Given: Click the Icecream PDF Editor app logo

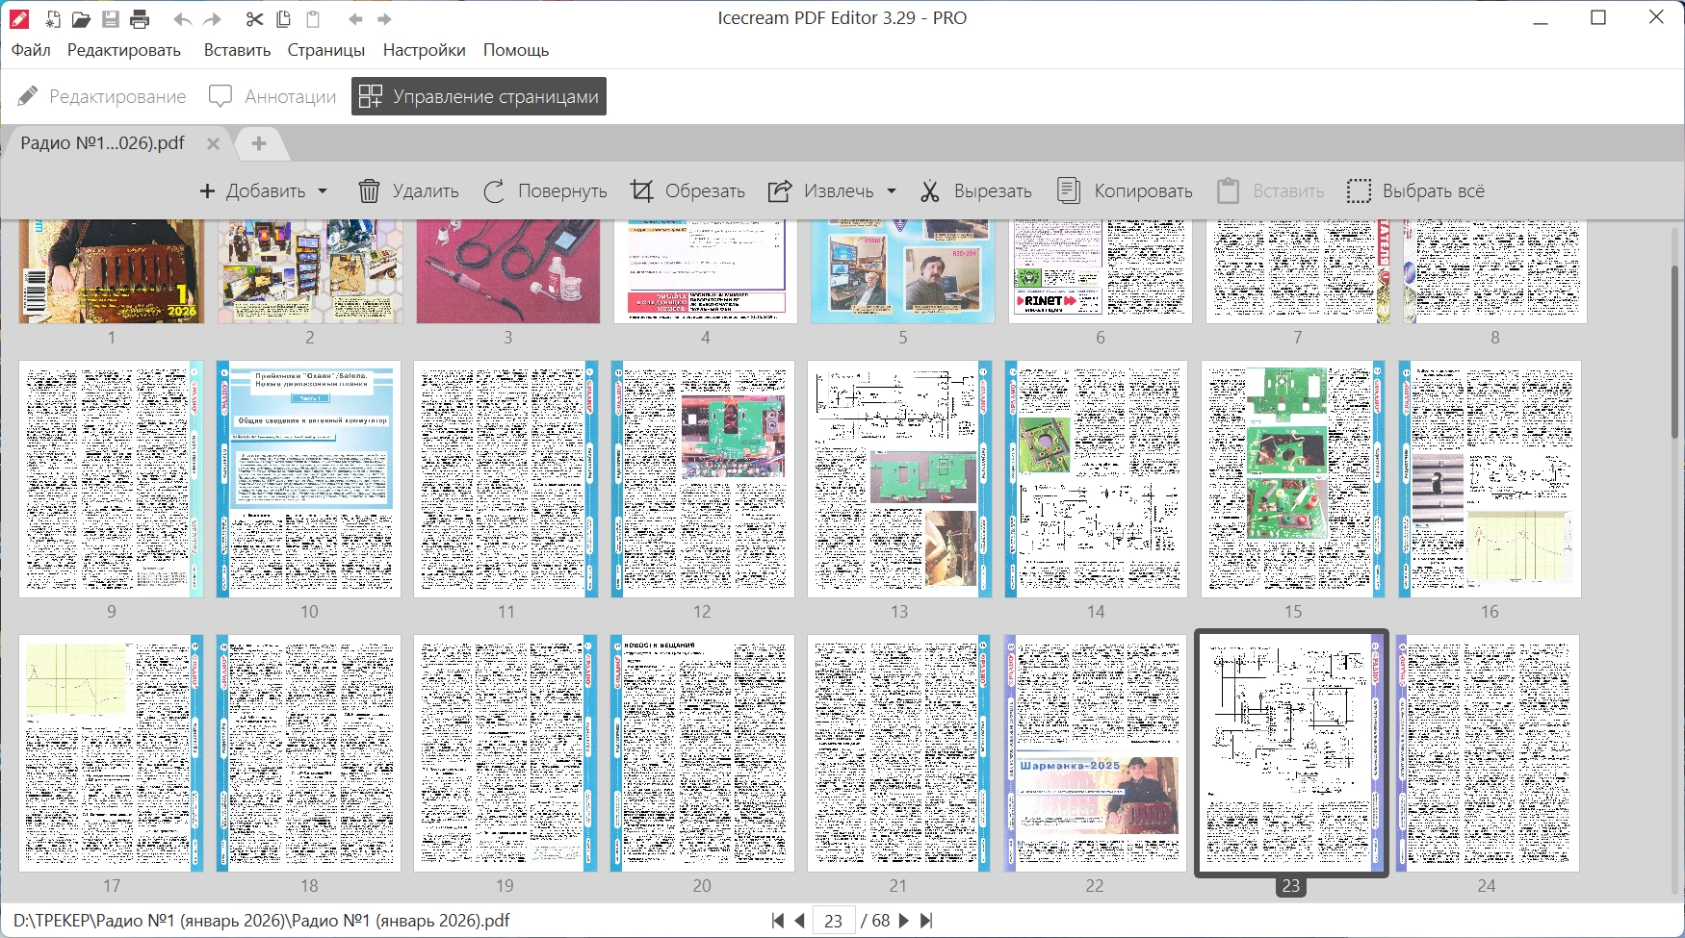Looking at the screenshot, I should 19,19.
